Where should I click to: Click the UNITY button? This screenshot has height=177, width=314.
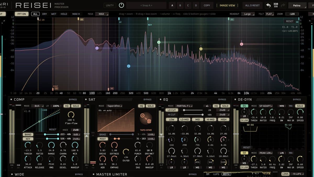(110, 5)
